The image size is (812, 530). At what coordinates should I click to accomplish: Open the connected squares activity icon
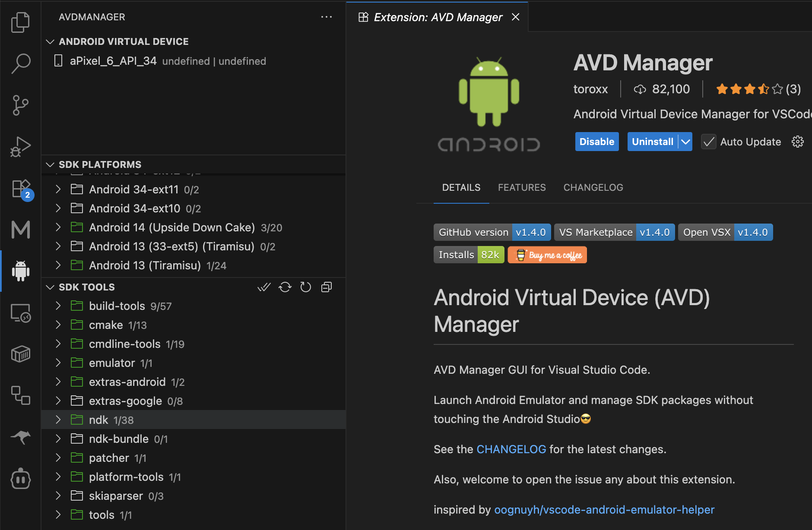pyautogui.click(x=20, y=395)
